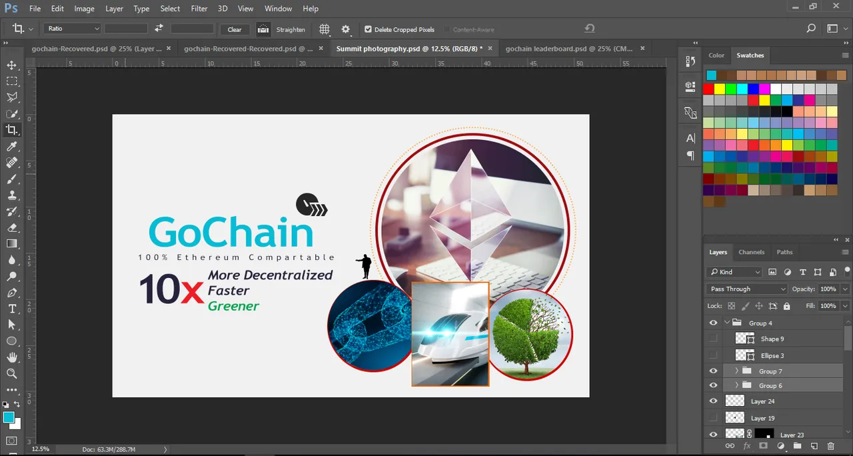Screen dimensions: 853x456
Task: Open the layer Kind filter dropdown
Action: click(x=734, y=271)
